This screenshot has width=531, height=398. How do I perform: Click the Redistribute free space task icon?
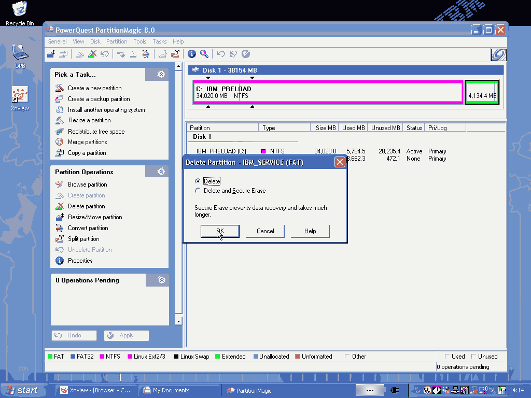tap(59, 131)
